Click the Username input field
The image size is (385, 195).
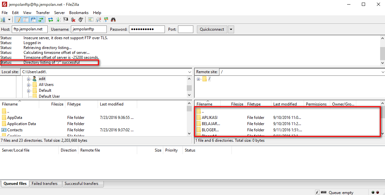pyautogui.click(x=88, y=29)
